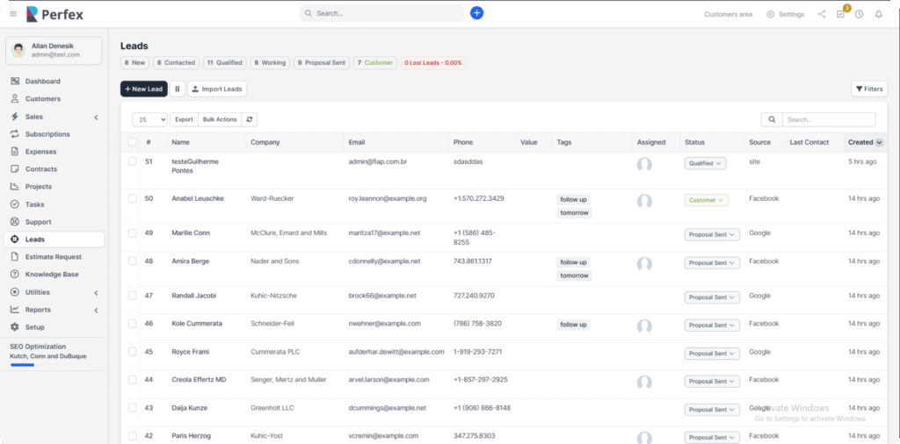Click the Contracts icon in the sidebar
This screenshot has height=444, width=900.
15,169
